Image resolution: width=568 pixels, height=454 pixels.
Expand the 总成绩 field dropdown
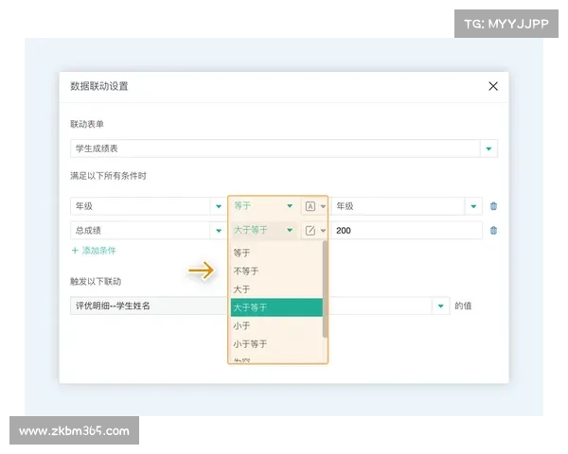click(x=219, y=230)
